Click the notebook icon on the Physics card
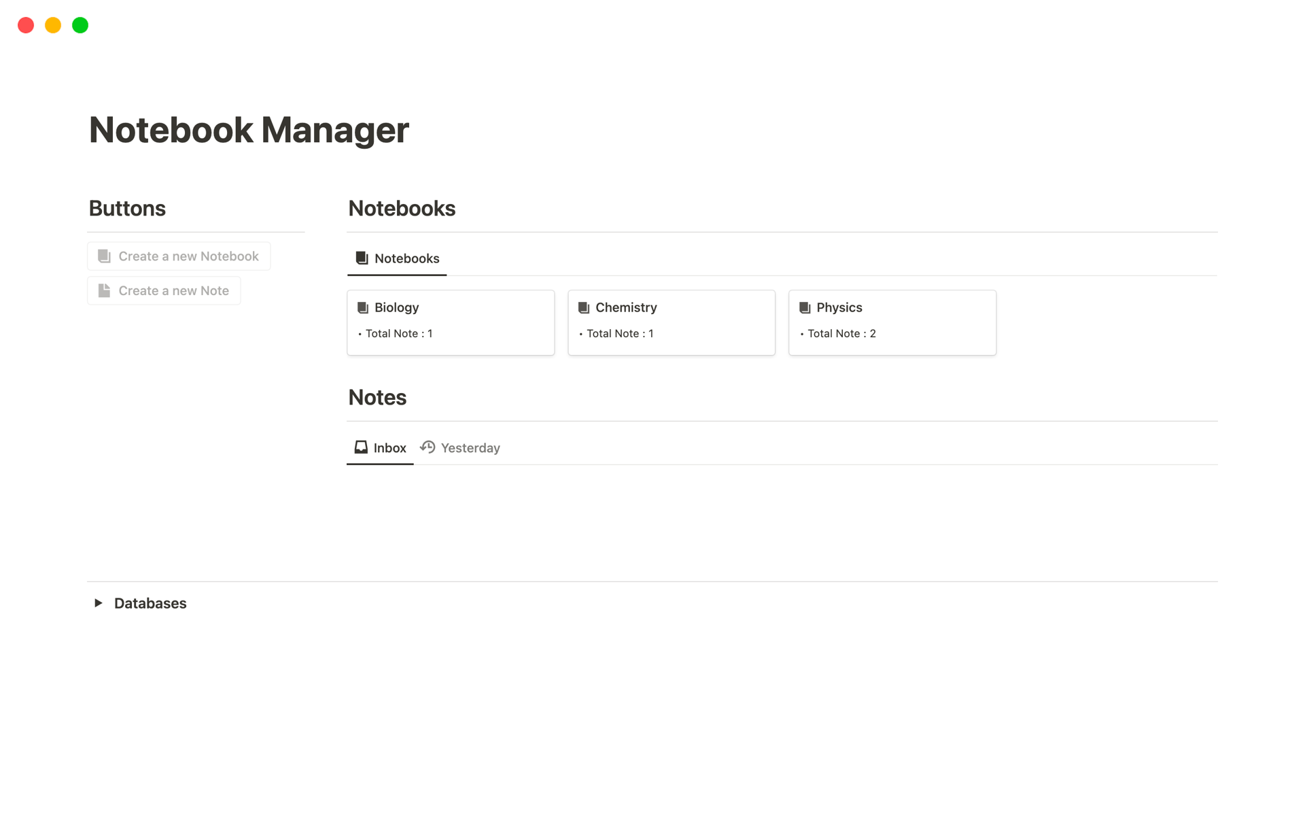Viewport: 1305px width, 816px height. [x=804, y=307]
